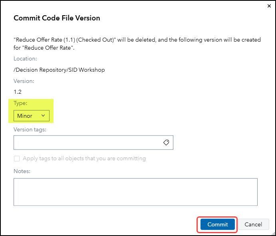276x236 pixels.
Task: Select the /Decision Repository/SID Workshop path text
Action: point(59,70)
